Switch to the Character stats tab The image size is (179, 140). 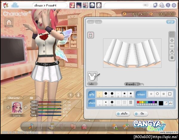pyautogui.click(x=14, y=98)
